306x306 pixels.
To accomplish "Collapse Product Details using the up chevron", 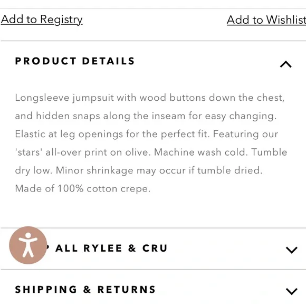I will coord(286,64).
